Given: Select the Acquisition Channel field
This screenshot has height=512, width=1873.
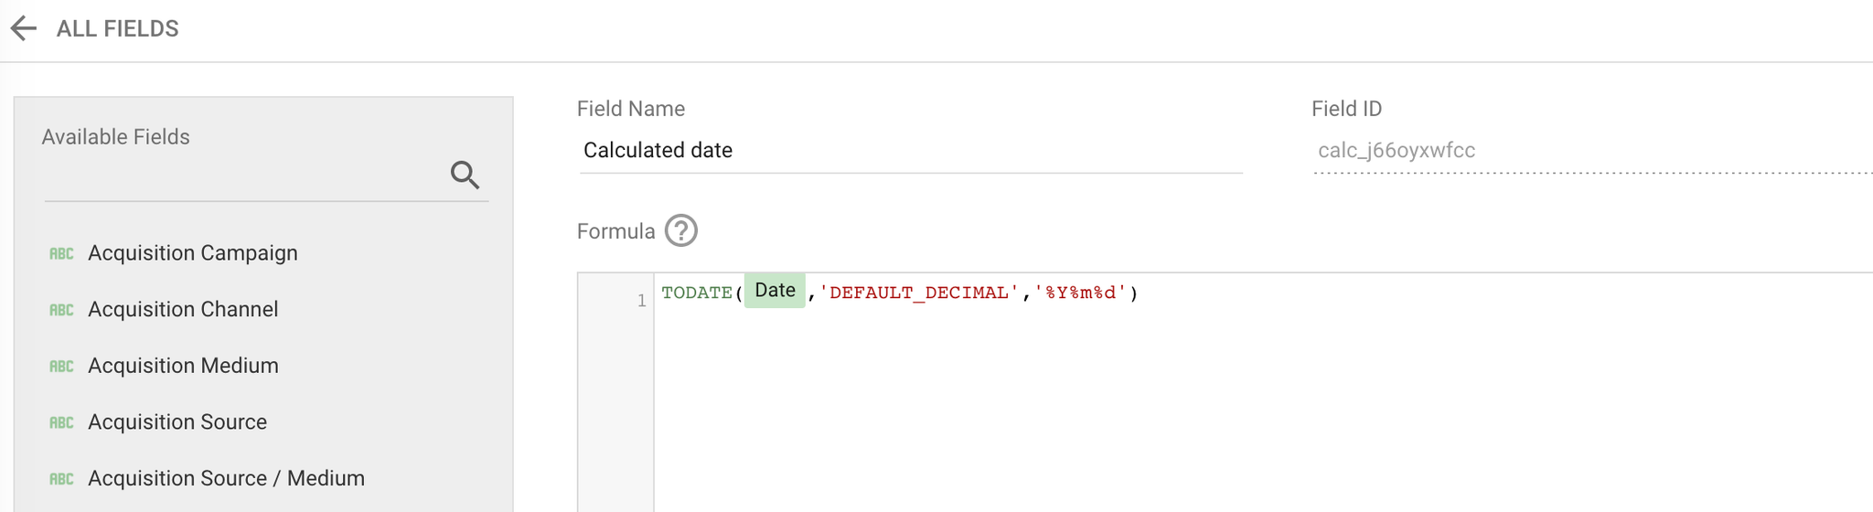Looking at the screenshot, I should tap(263, 309).
